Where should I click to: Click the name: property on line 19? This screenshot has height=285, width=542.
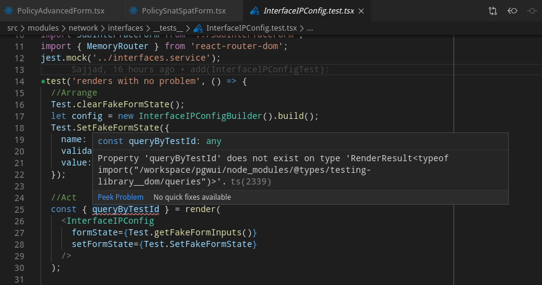tap(74, 140)
